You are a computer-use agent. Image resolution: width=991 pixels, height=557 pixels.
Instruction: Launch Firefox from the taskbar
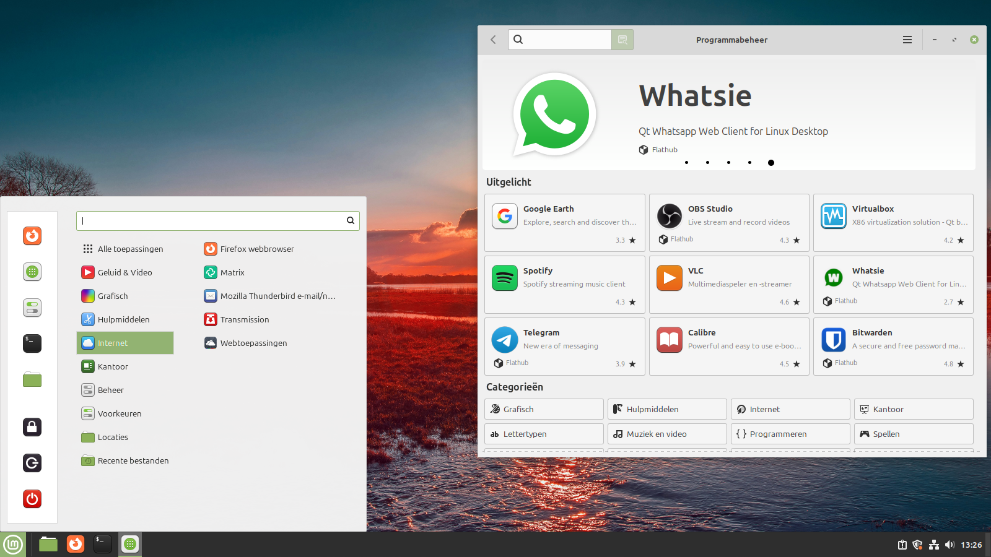coord(75,544)
